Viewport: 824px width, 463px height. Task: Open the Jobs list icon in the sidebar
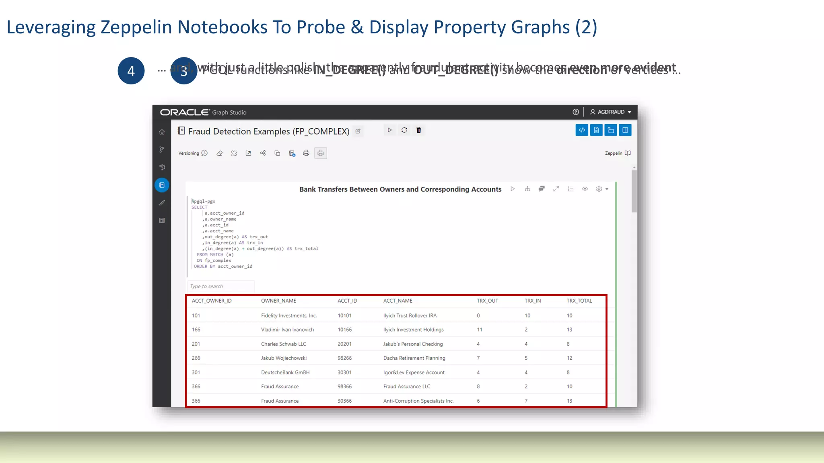coord(162,220)
